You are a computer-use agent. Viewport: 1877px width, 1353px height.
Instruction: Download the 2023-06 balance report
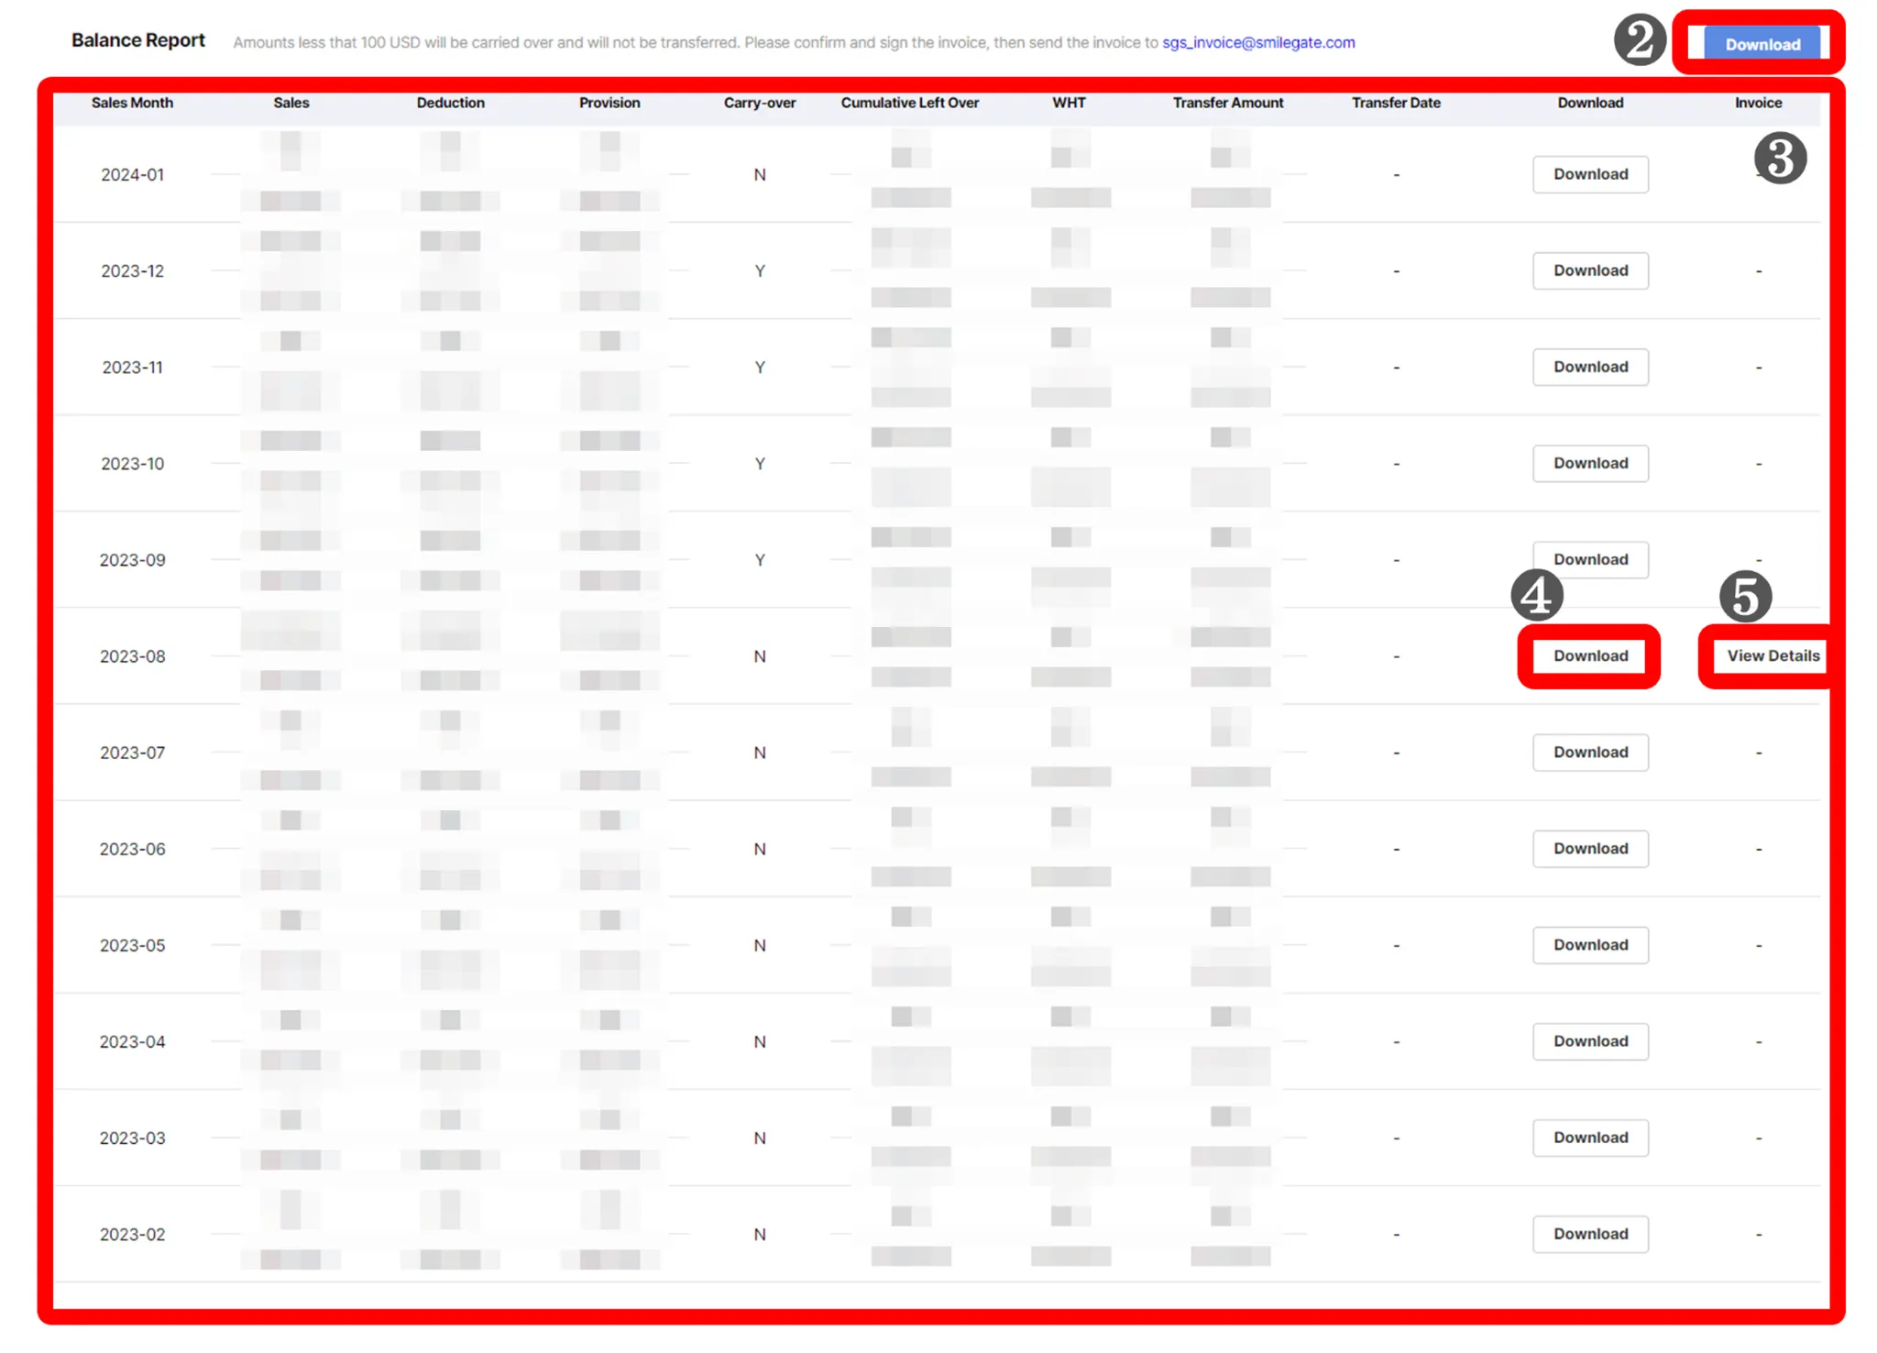pyautogui.click(x=1590, y=848)
